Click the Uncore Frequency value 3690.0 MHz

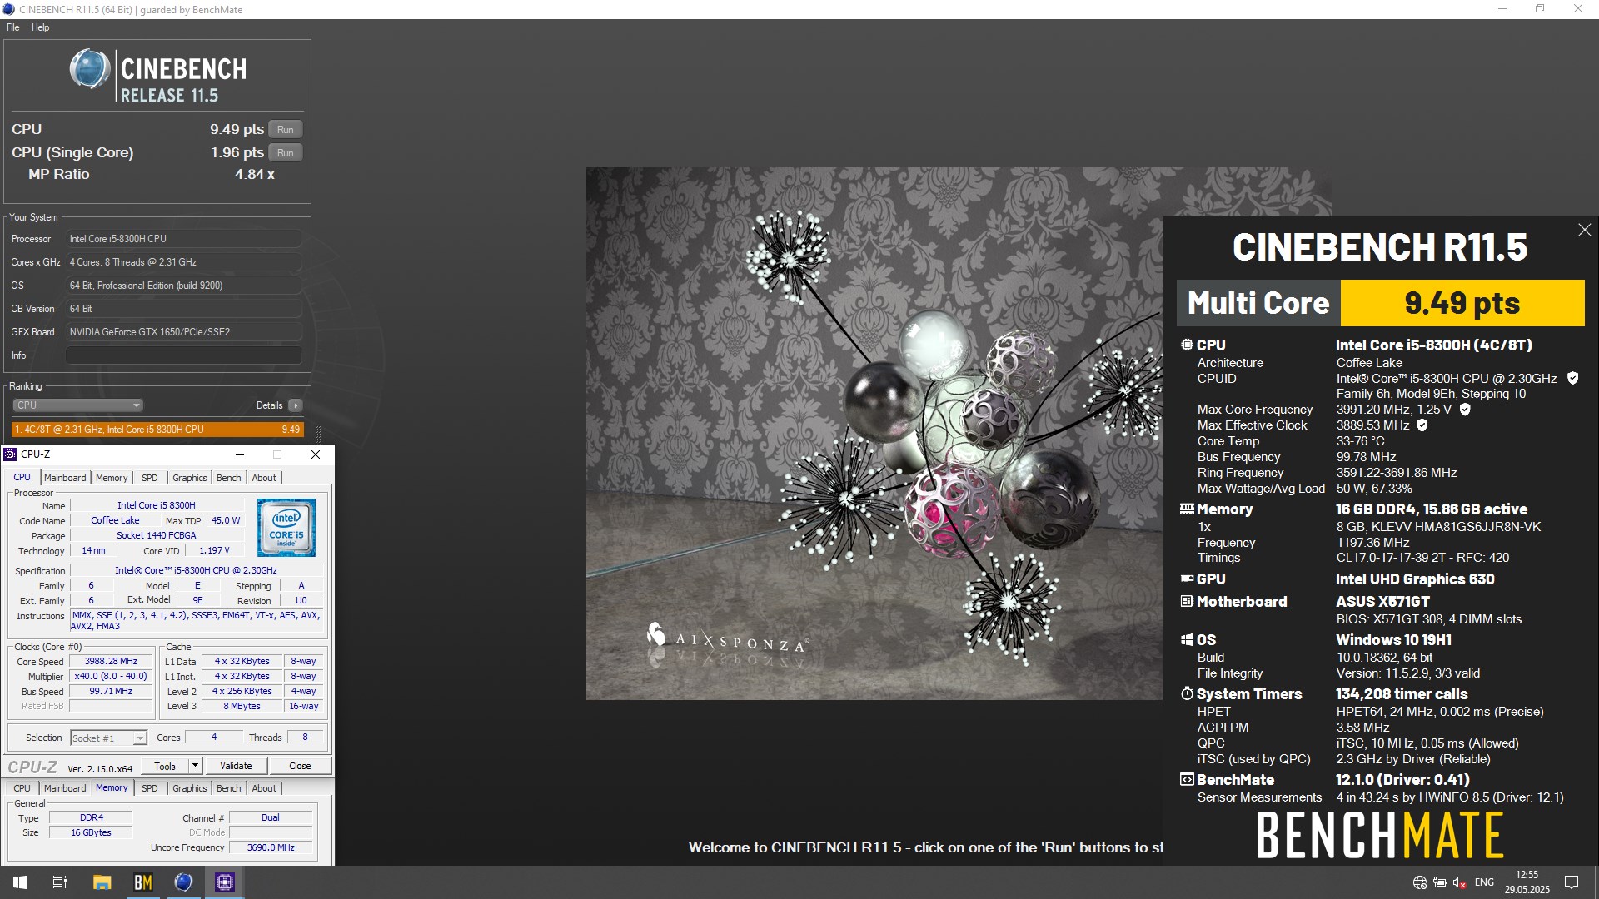point(271,848)
